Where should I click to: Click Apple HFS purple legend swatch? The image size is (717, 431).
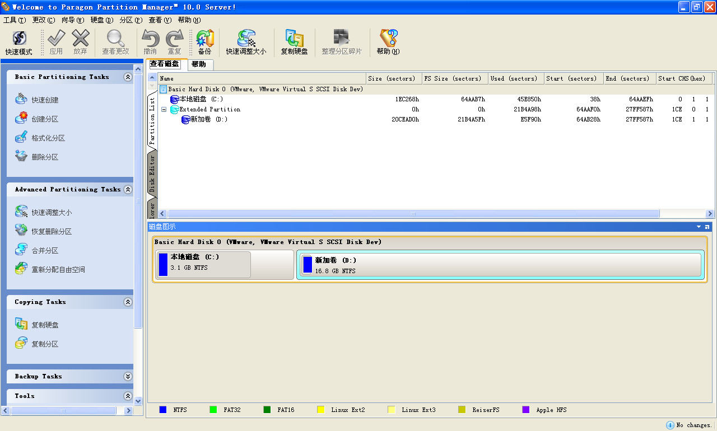coord(525,410)
